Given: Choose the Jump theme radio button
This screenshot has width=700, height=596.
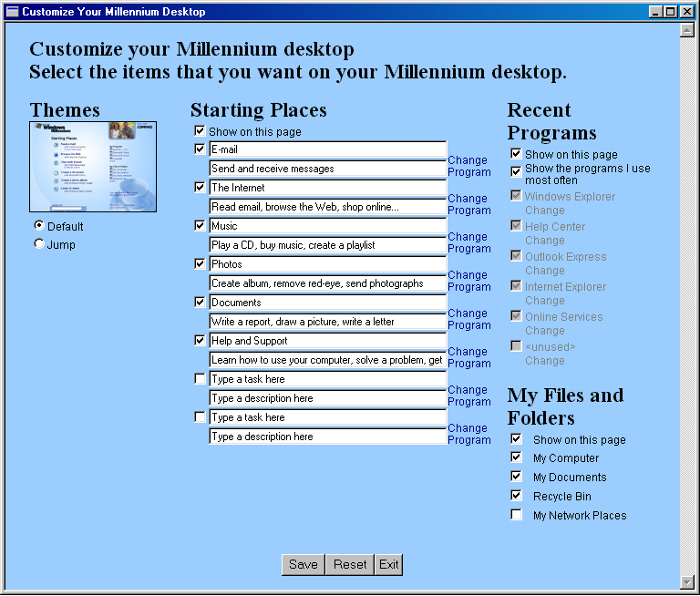Looking at the screenshot, I should 39,243.
